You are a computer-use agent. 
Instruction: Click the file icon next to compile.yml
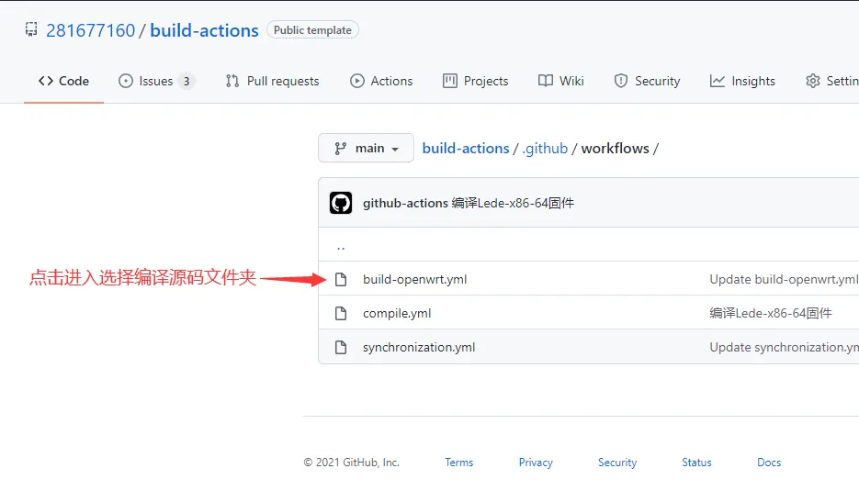click(341, 313)
